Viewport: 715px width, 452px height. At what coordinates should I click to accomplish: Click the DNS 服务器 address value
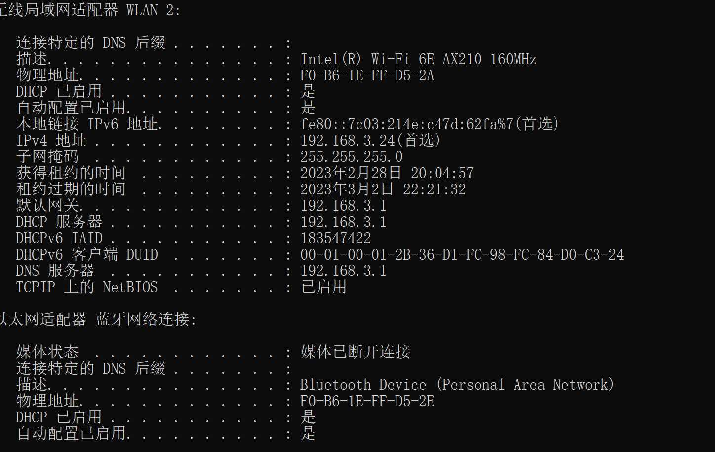point(343,271)
